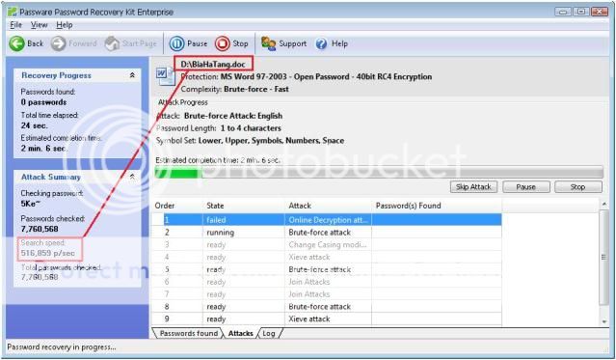Collapse the Recovery Progress panel
Viewport: 616px width, 360px height.
(132, 75)
